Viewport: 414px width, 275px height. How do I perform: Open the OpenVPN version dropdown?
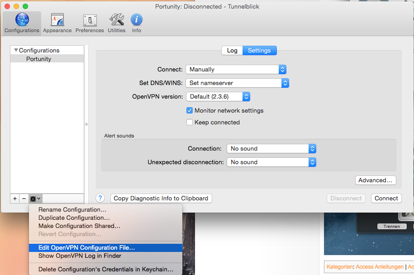(218, 97)
